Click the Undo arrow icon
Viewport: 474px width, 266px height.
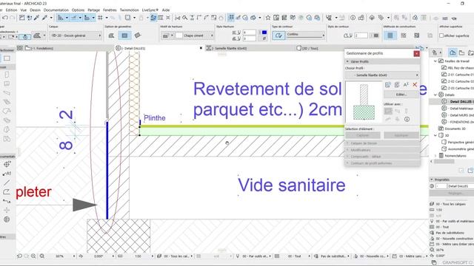5,18
